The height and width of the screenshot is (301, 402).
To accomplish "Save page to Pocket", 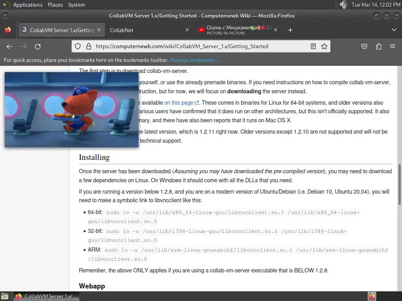I will pyautogui.click(x=364, y=46).
